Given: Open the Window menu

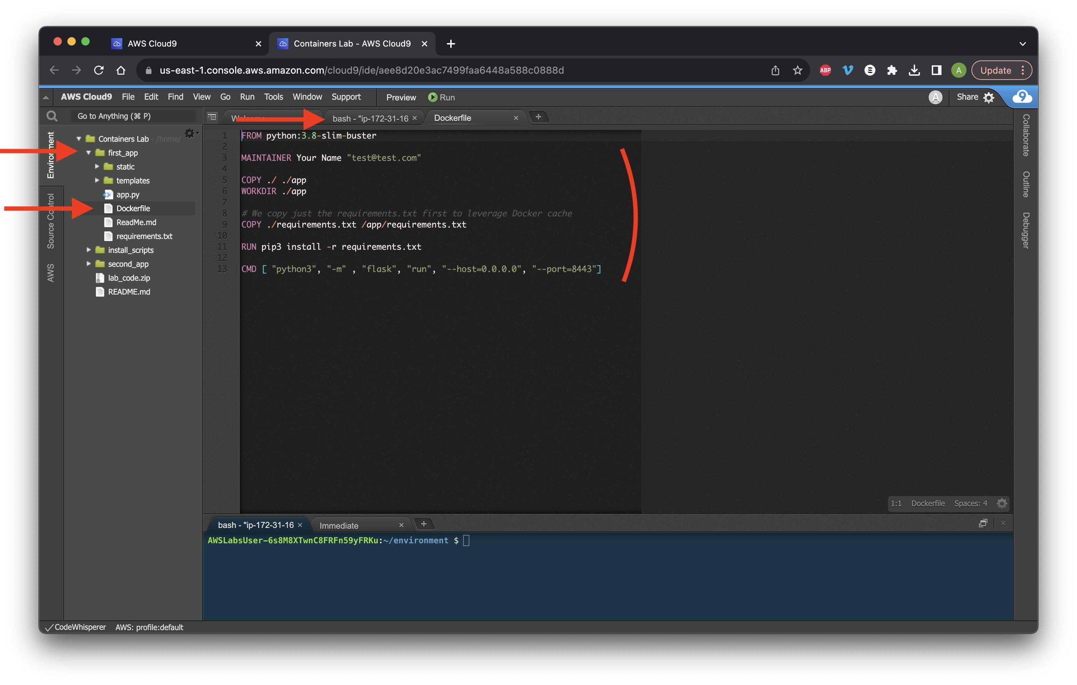Looking at the screenshot, I should [x=307, y=97].
